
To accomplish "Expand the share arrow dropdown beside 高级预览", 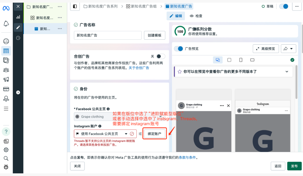I will click(x=289, y=49).
